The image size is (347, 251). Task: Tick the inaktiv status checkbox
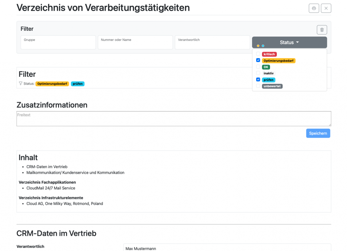click(258, 73)
